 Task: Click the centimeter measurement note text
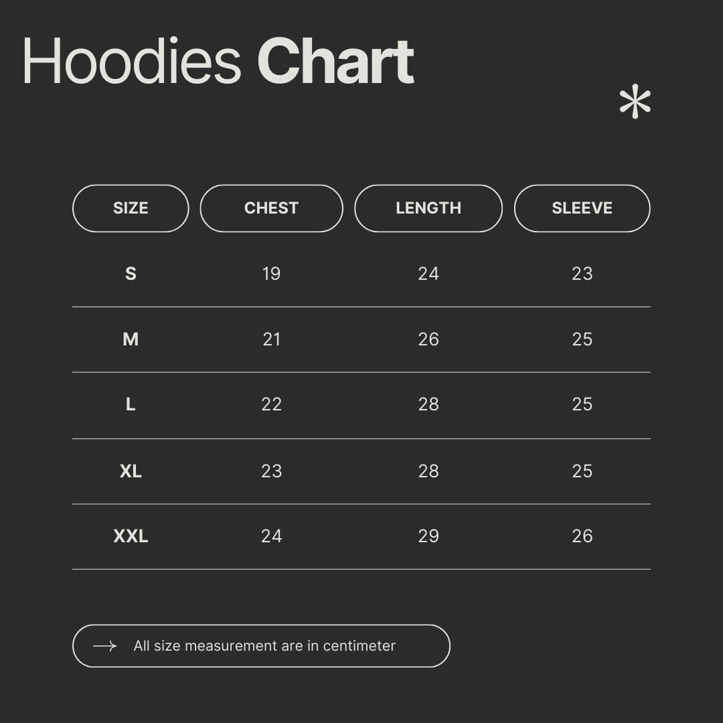pyautogui.click(x=264, y=646)
